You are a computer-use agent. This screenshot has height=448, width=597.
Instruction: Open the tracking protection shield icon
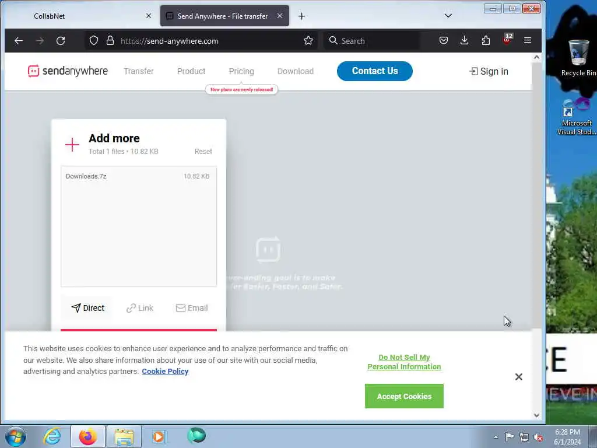point(94,41)
